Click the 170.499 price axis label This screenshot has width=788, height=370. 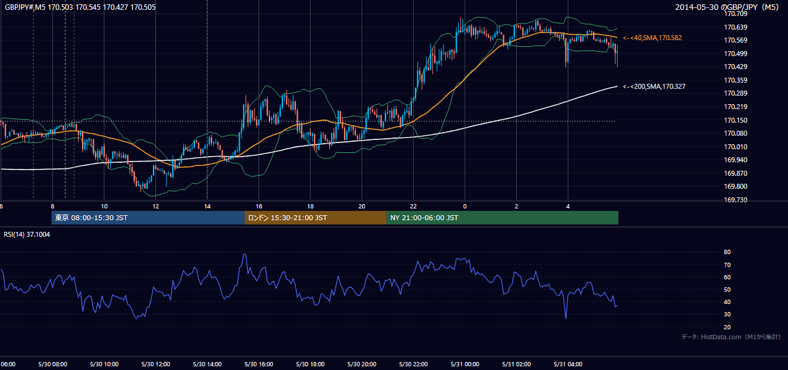736,54
